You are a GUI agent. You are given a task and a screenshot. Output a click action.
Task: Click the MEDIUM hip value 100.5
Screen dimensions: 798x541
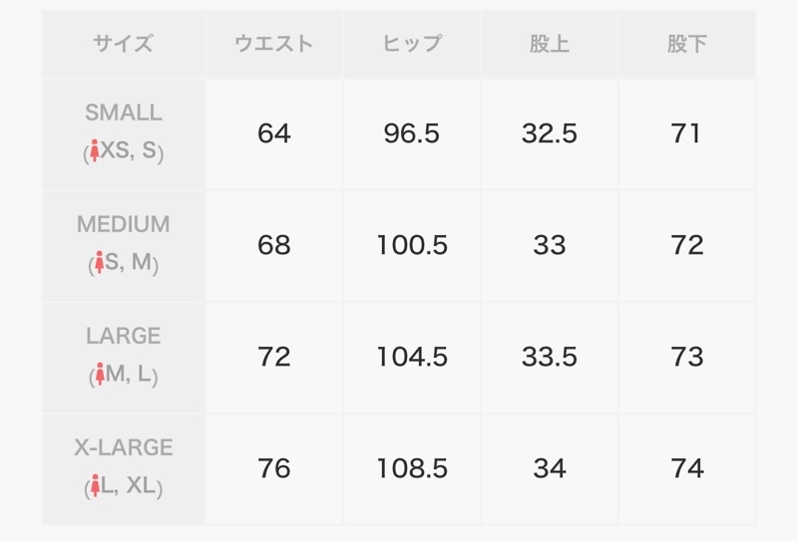pos(412,245)
